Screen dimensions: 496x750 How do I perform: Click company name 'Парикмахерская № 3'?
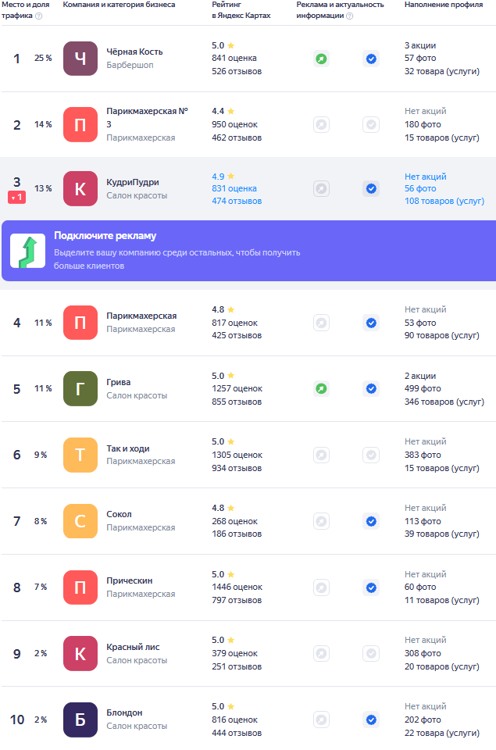click(148, 118)
